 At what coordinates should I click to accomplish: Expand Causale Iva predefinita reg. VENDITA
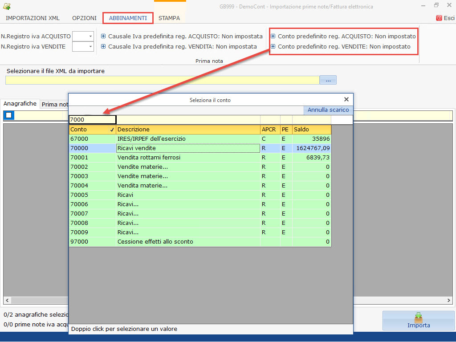click(x=104, y=47)
